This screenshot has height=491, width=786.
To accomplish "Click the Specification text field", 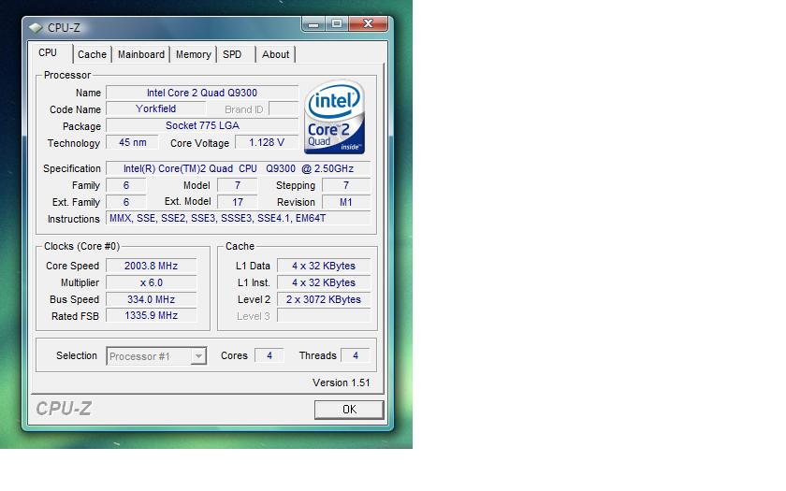I will [x=238, y=168].
